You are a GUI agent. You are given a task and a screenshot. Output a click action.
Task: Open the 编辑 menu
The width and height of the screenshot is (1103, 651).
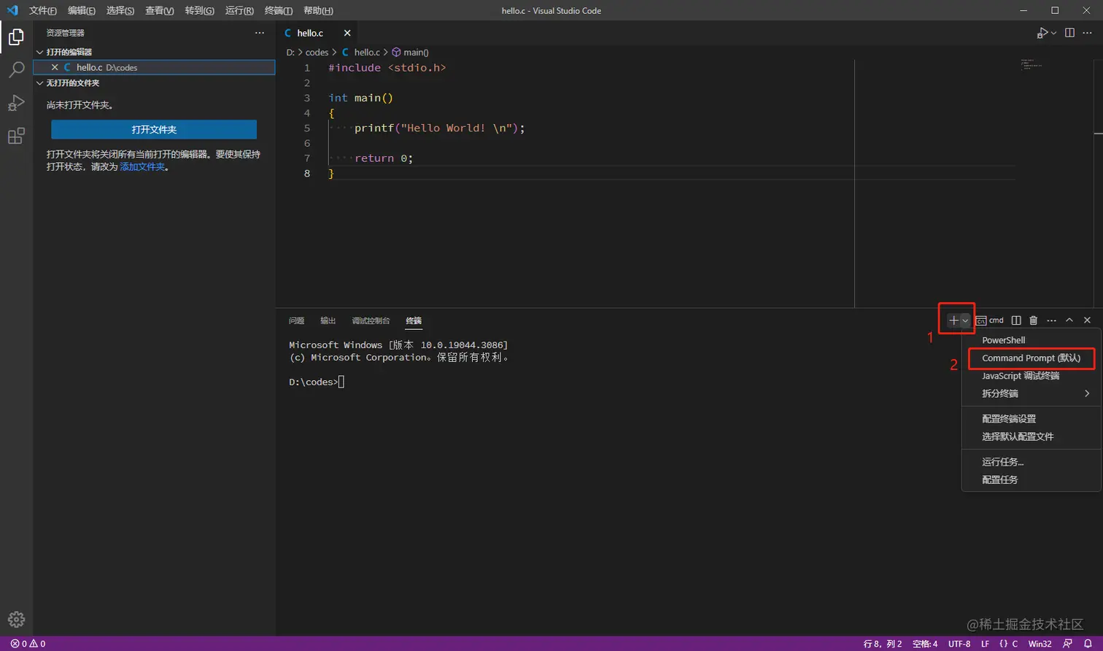81,10
